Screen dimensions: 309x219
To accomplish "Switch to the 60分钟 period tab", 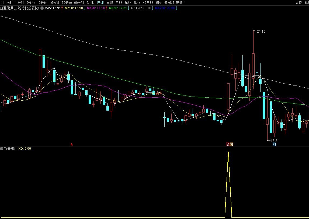I will point(79,3).
